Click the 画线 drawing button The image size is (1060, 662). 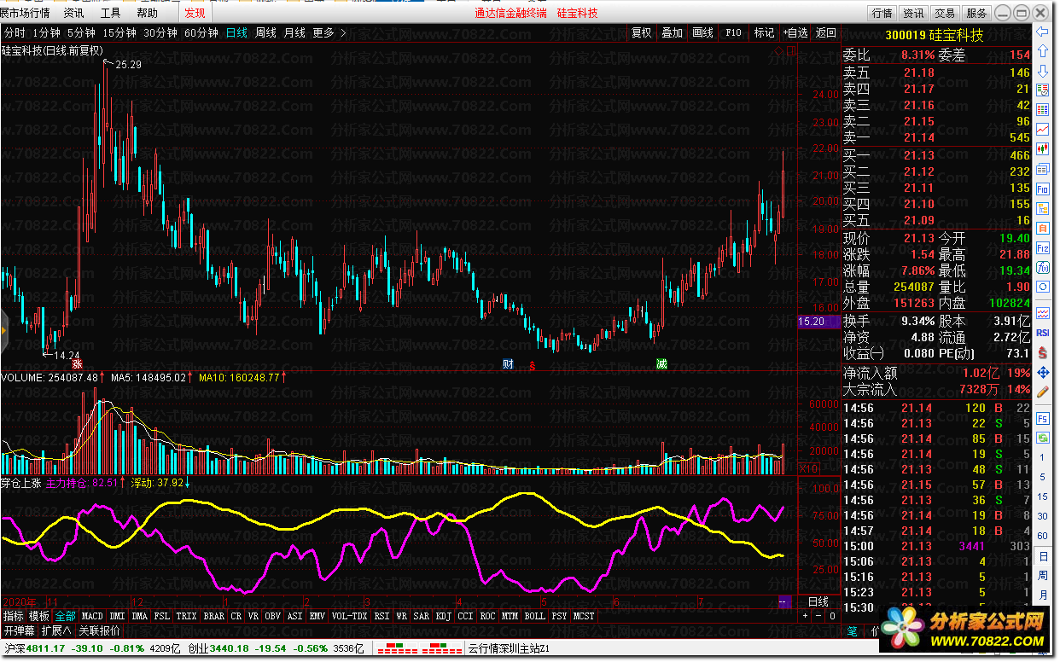click(x=702, y=32)
